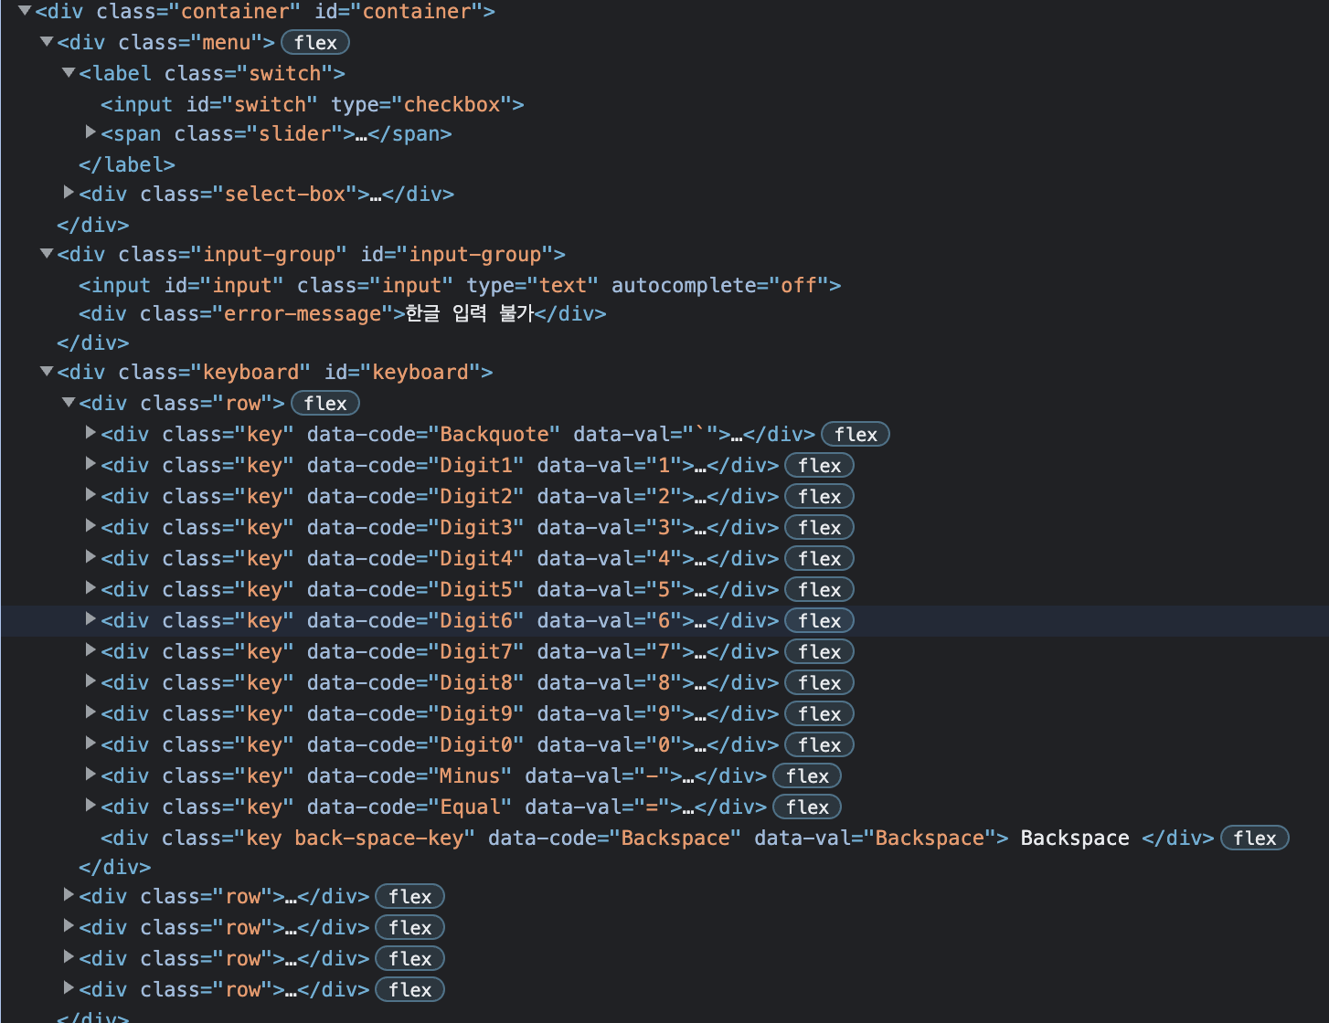Toggle flex badge on Backspace key
The width and height of the screenshot is (1329, 1023).
(1255, 838)
